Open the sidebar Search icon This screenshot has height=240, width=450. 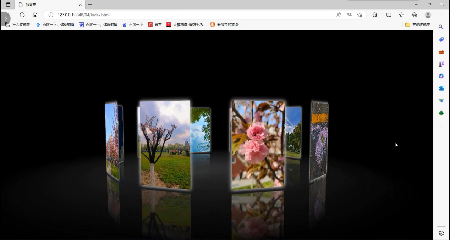(441, 27)
